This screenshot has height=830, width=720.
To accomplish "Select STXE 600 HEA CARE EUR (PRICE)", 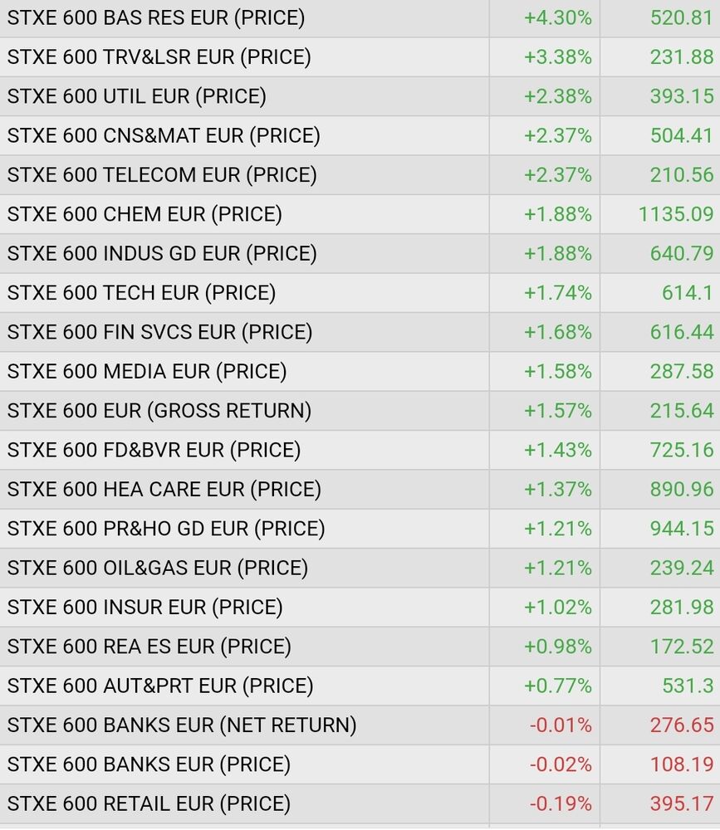I will (x=164, y=490).
